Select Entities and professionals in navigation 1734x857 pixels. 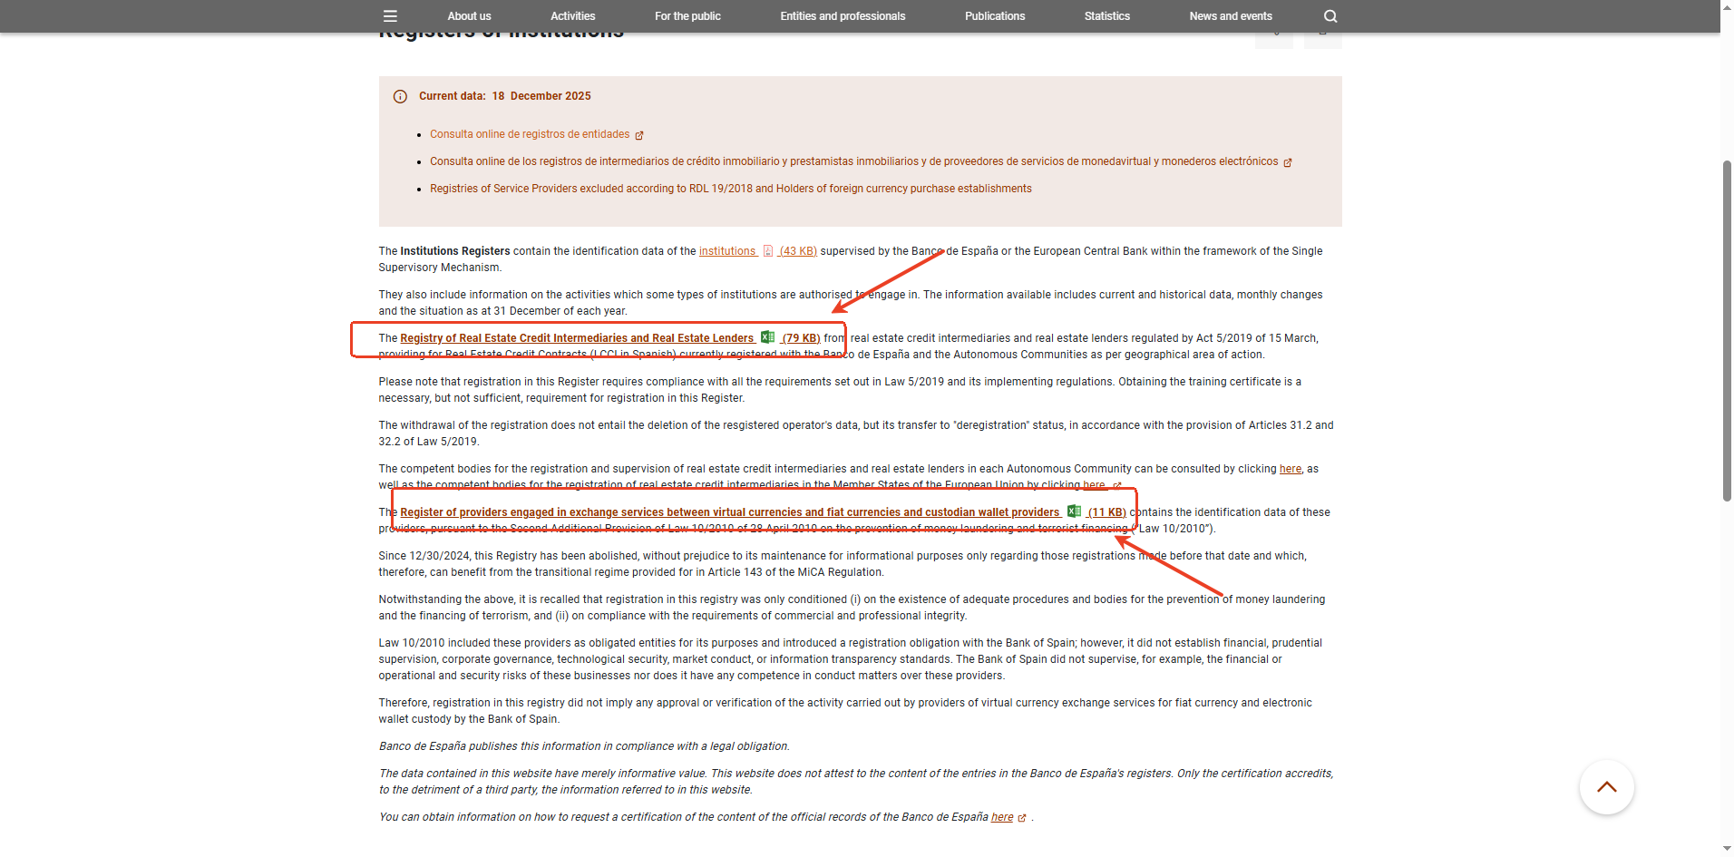pos(843,16)
